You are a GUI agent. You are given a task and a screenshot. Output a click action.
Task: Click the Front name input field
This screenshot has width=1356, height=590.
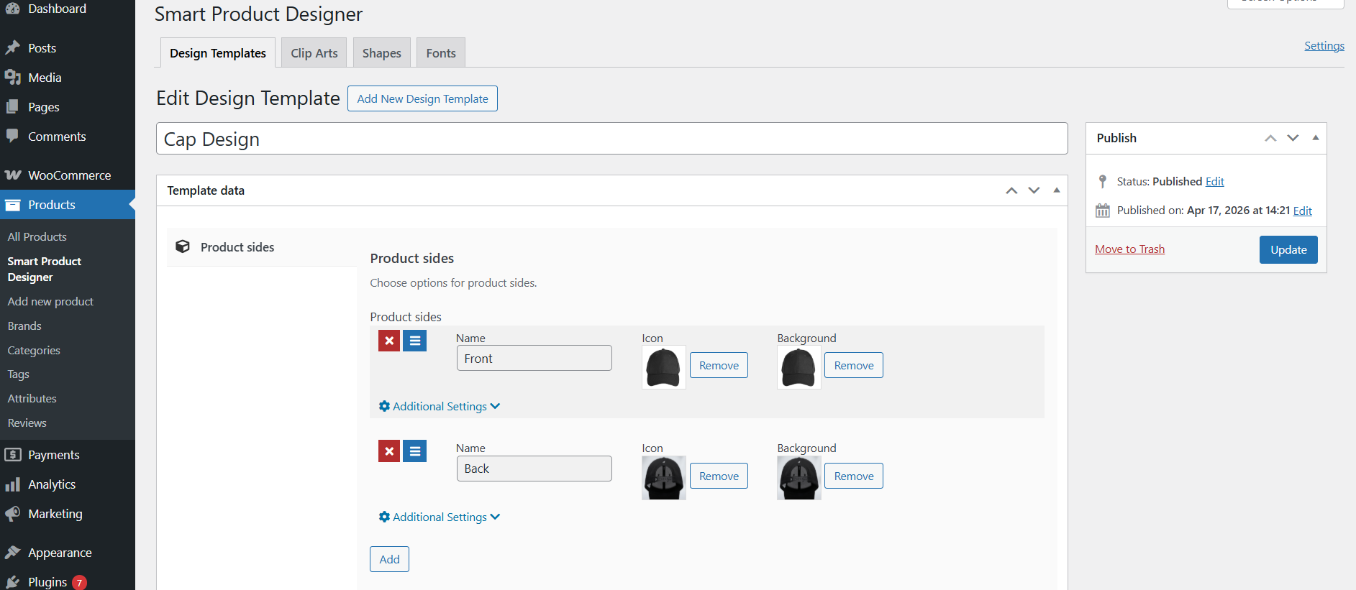[x=534, y=358]
